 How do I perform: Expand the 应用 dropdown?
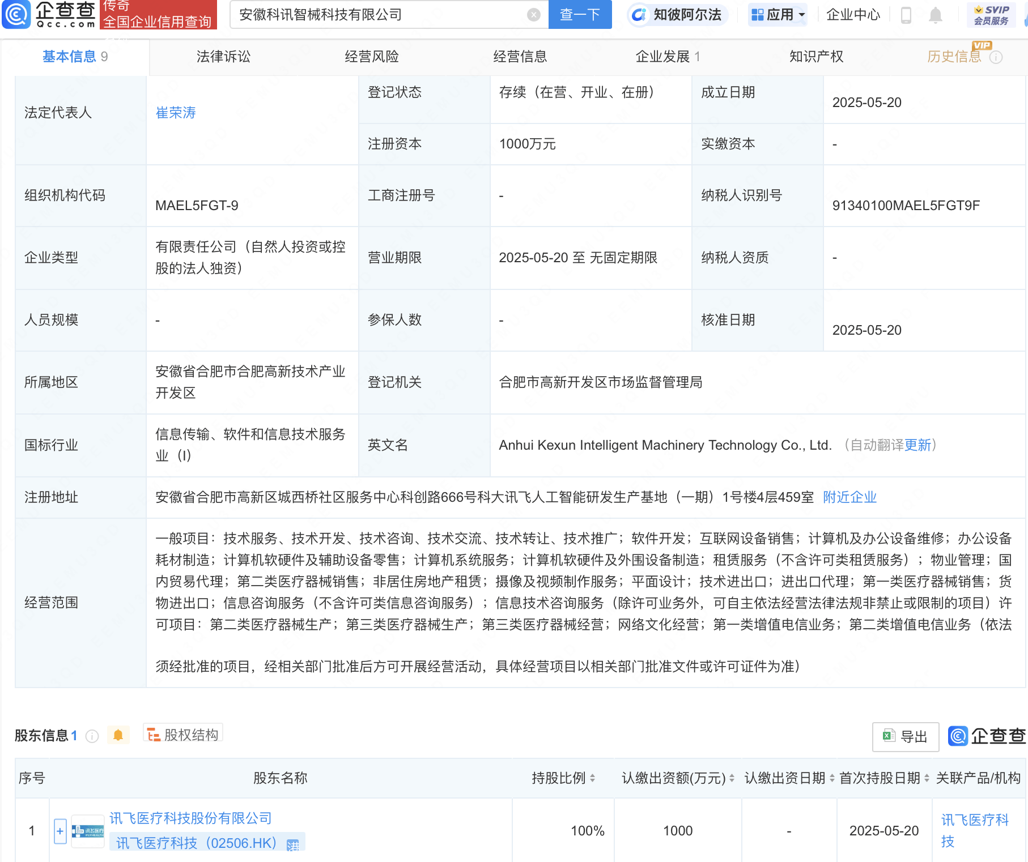(778, 15)
